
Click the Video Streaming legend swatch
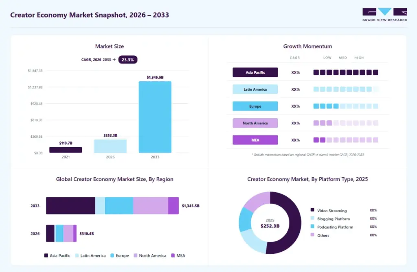(x=312, y=210)
